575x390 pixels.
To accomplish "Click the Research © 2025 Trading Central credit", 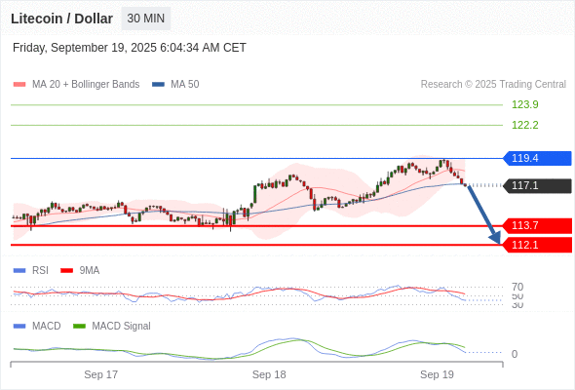I will coord(493,85).
